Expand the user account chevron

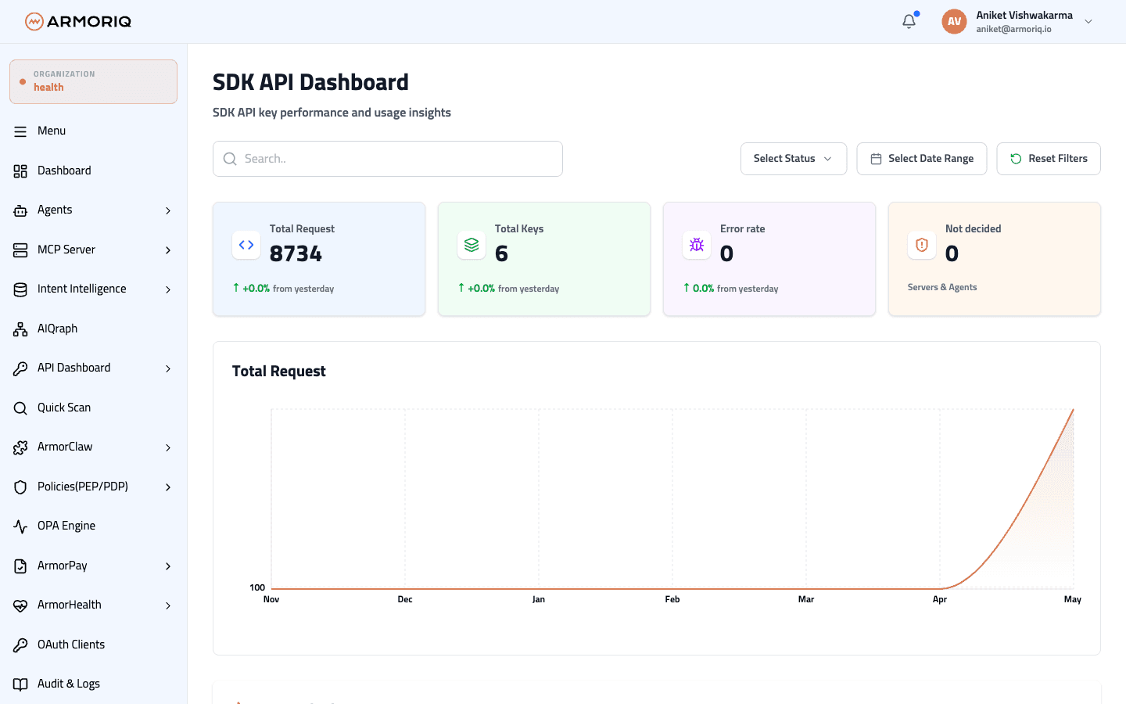coord(1088,21)
